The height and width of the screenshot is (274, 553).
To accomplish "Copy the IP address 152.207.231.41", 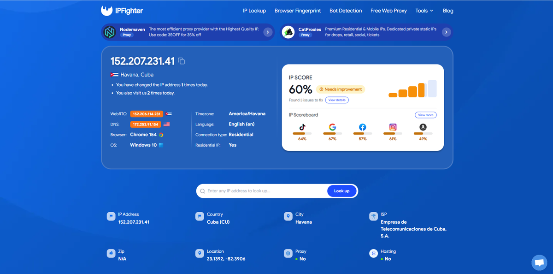I will tap(182, 61).
